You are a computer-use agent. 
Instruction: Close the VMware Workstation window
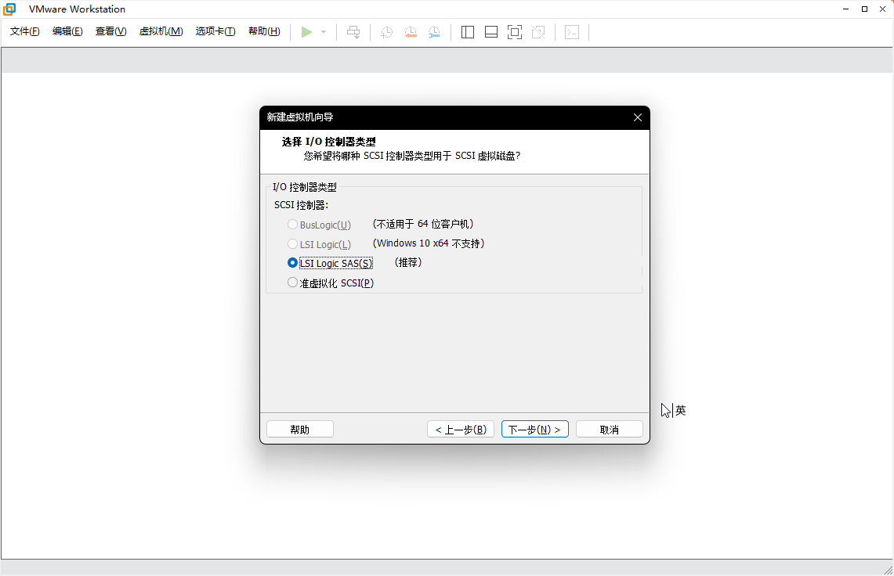882,9
